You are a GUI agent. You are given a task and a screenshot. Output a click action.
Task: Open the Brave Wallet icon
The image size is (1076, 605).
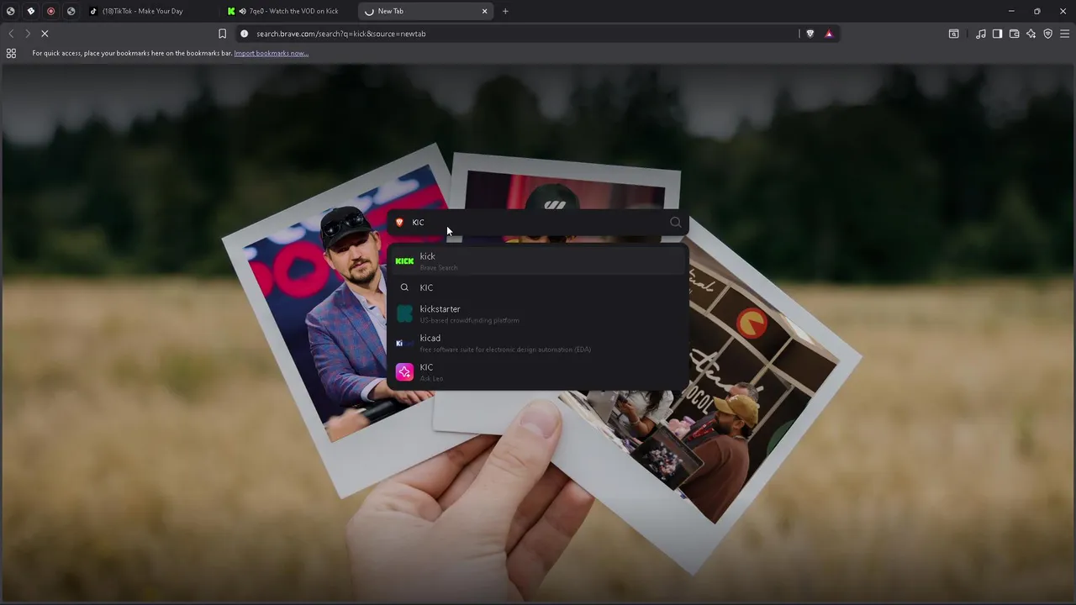(x=1014, y=34)
